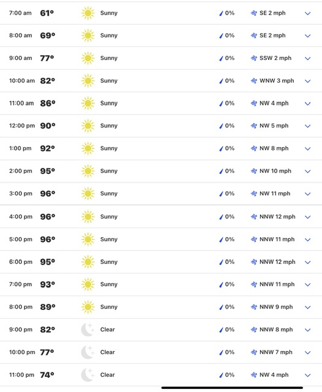Expand details for the 1:00 pm forecast

pos(308,149)
